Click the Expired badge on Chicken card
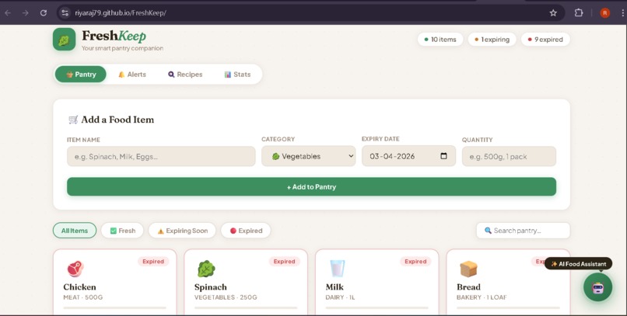Screen dimensions: 627x316 tap(153, 262)
